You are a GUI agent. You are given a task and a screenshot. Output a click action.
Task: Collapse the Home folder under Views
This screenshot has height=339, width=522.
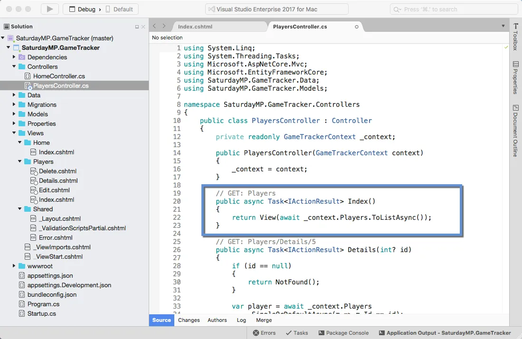(19, 142)
